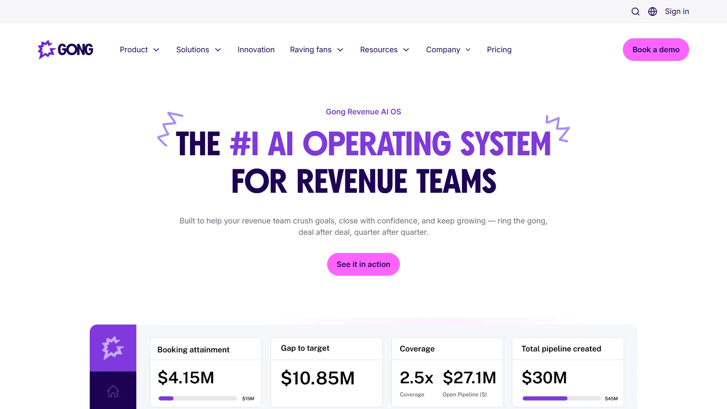Click the Total pipeline created progress bar
Image resolution: width=727 pixels, height=409 pixels.
[562, 398]
